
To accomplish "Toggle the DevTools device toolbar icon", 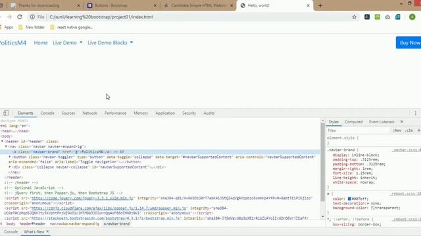I will pyautogui.click(x=6, y=113).
